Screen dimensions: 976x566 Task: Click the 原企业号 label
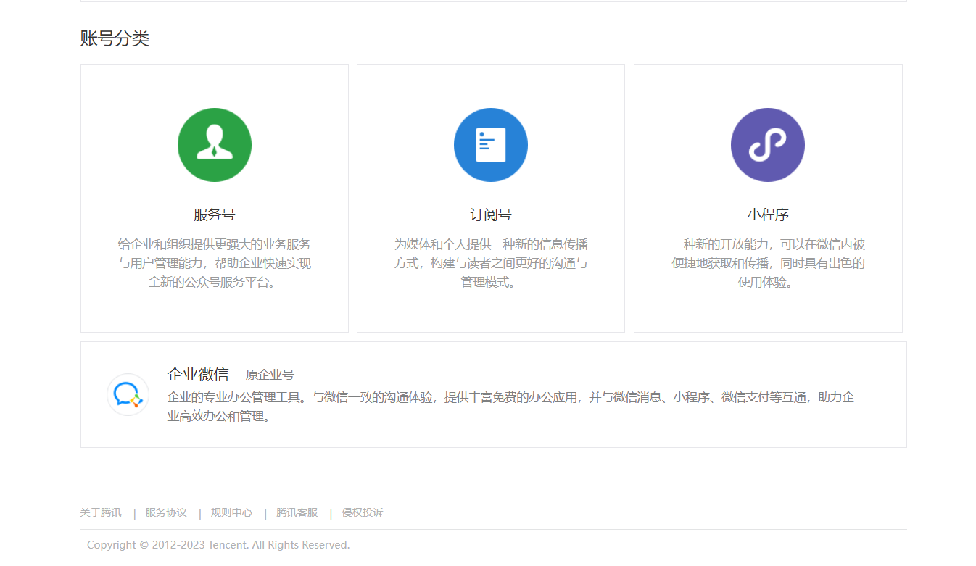click(270, 375)
